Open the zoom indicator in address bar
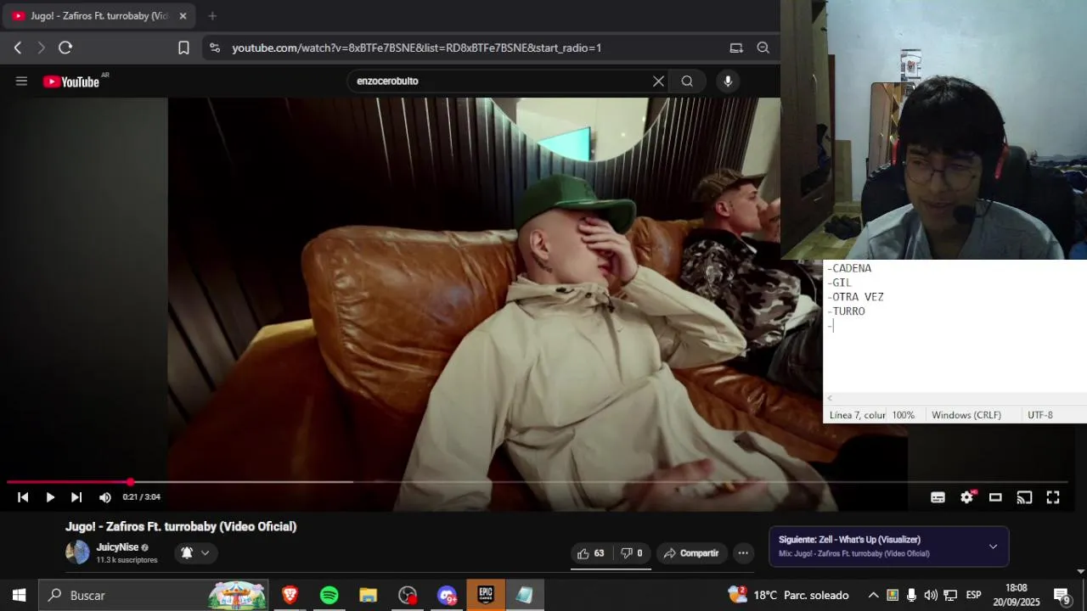The image size is (1087, 611). [x=763, y=48]
